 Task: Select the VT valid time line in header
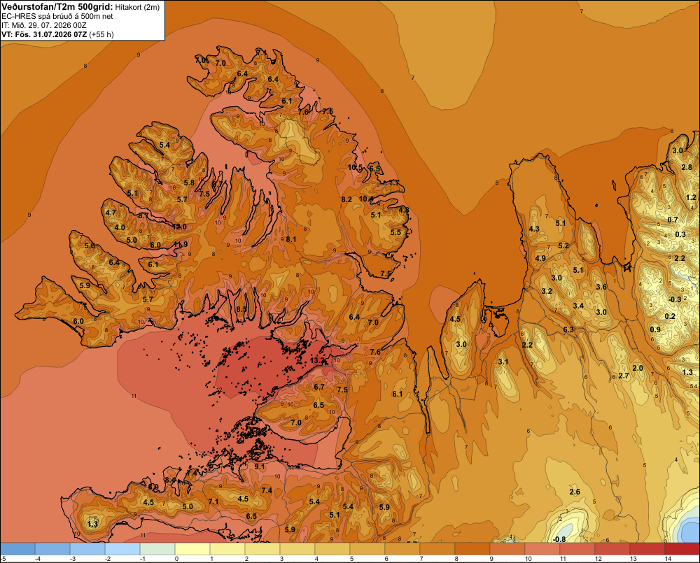pyautogui.click(x=57, y=34)
